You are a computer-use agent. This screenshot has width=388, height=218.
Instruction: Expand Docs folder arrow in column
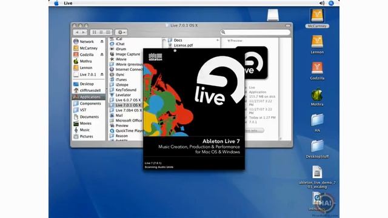(218, 40)
